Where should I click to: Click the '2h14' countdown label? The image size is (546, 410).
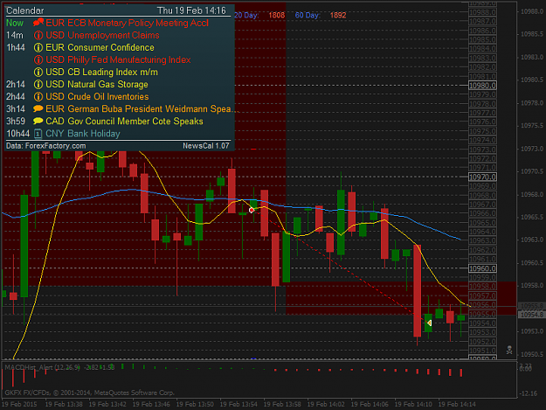click(16, 84)
